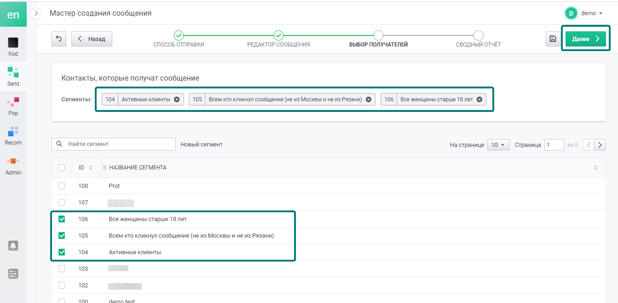This screenshot has width=618, height=303.
Task: Create a Новый сегмент
Action: pos(202,145)
